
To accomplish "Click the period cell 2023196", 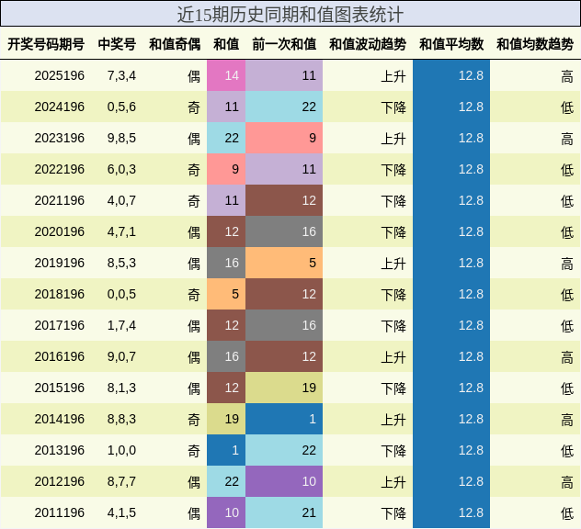I will 60,138.
